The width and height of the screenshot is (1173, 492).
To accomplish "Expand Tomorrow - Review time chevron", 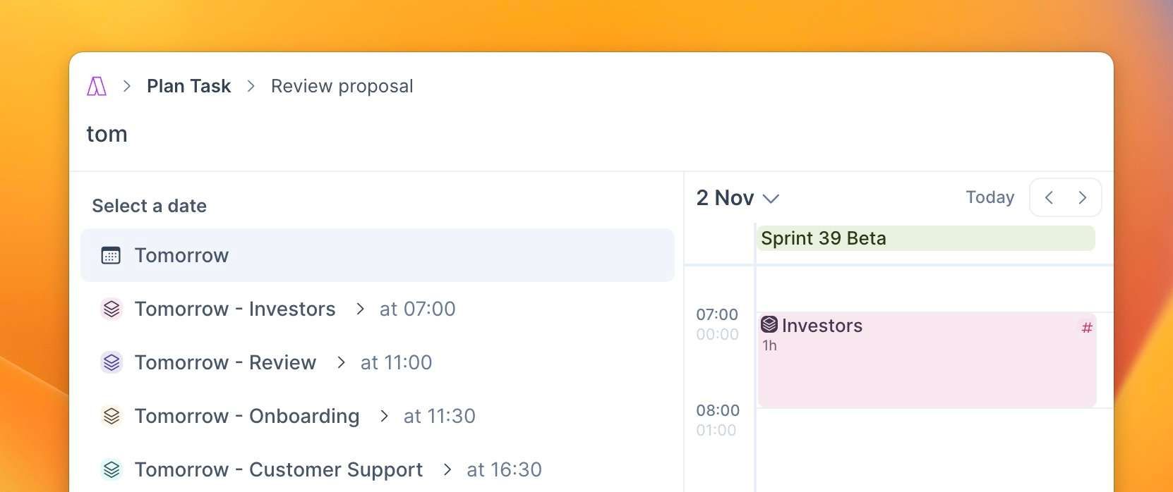I will point(341,362).
